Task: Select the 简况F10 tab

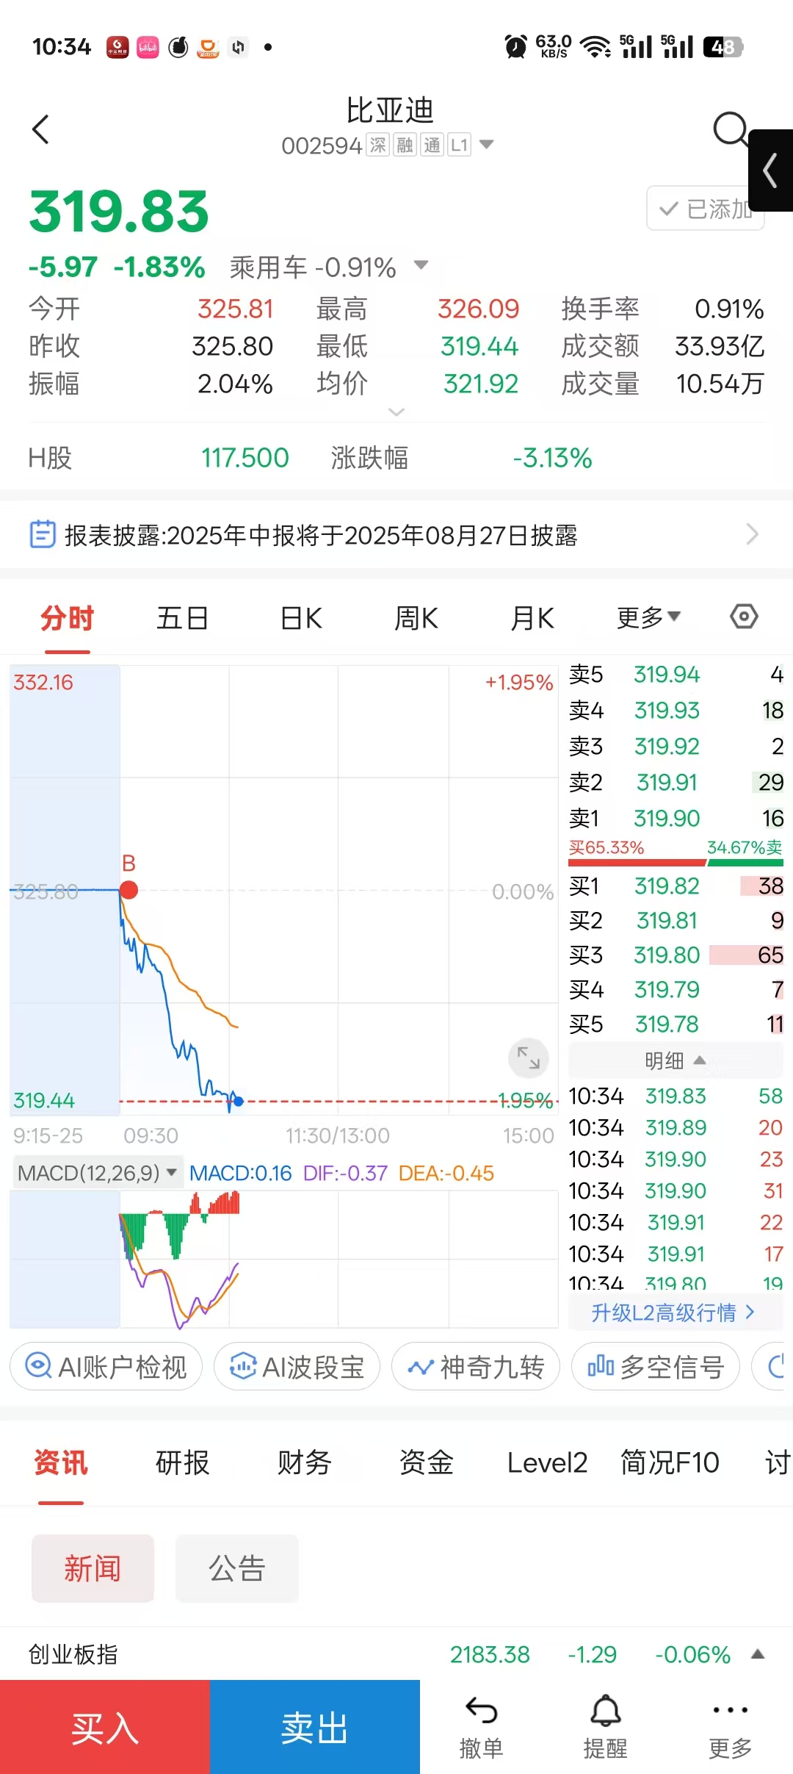Action: [x=670, y=1462]
